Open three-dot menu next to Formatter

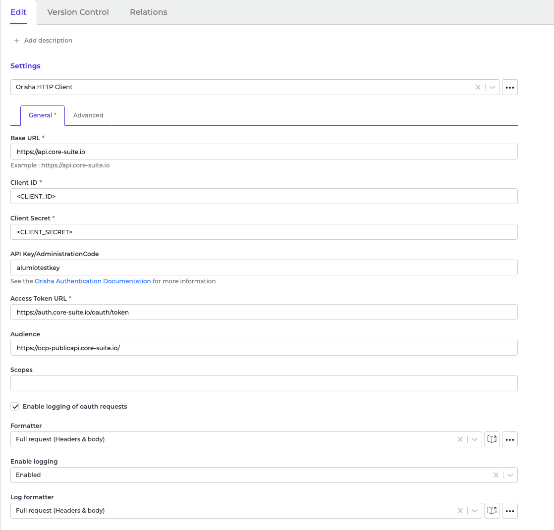[509, 439]
